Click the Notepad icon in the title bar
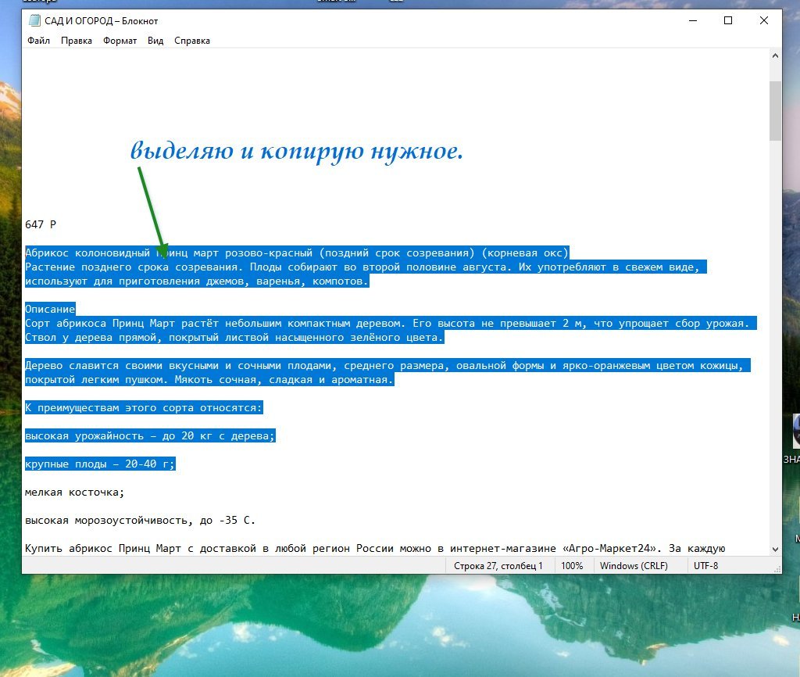The width and height of the screenshot is (800, 677). click(x=34, y=20)
